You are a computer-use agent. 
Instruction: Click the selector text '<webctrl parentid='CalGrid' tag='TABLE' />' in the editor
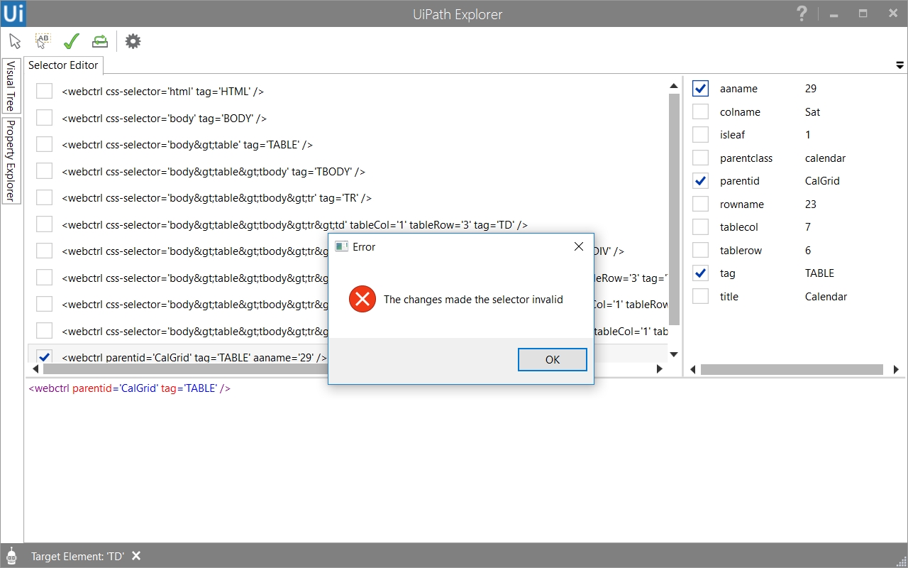[129, 388]
